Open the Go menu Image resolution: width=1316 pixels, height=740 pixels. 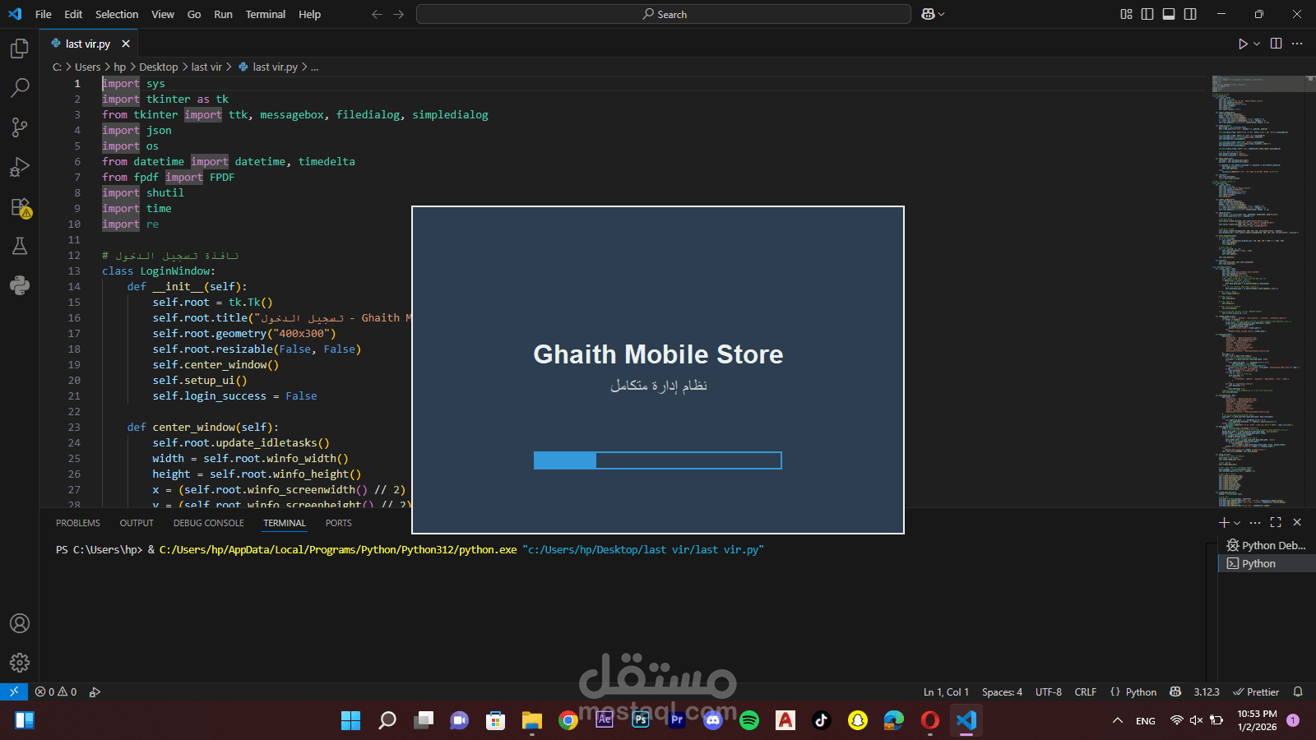click(194, 14)
